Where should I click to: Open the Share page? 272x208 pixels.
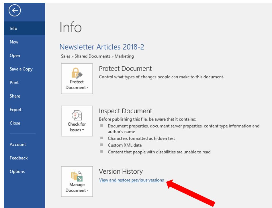tap(24, 96)
